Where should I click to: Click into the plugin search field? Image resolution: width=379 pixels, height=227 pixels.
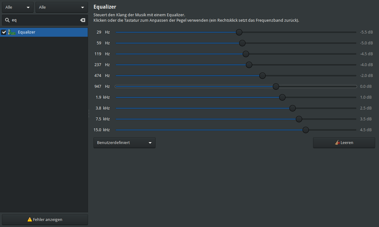pos(45,20)
